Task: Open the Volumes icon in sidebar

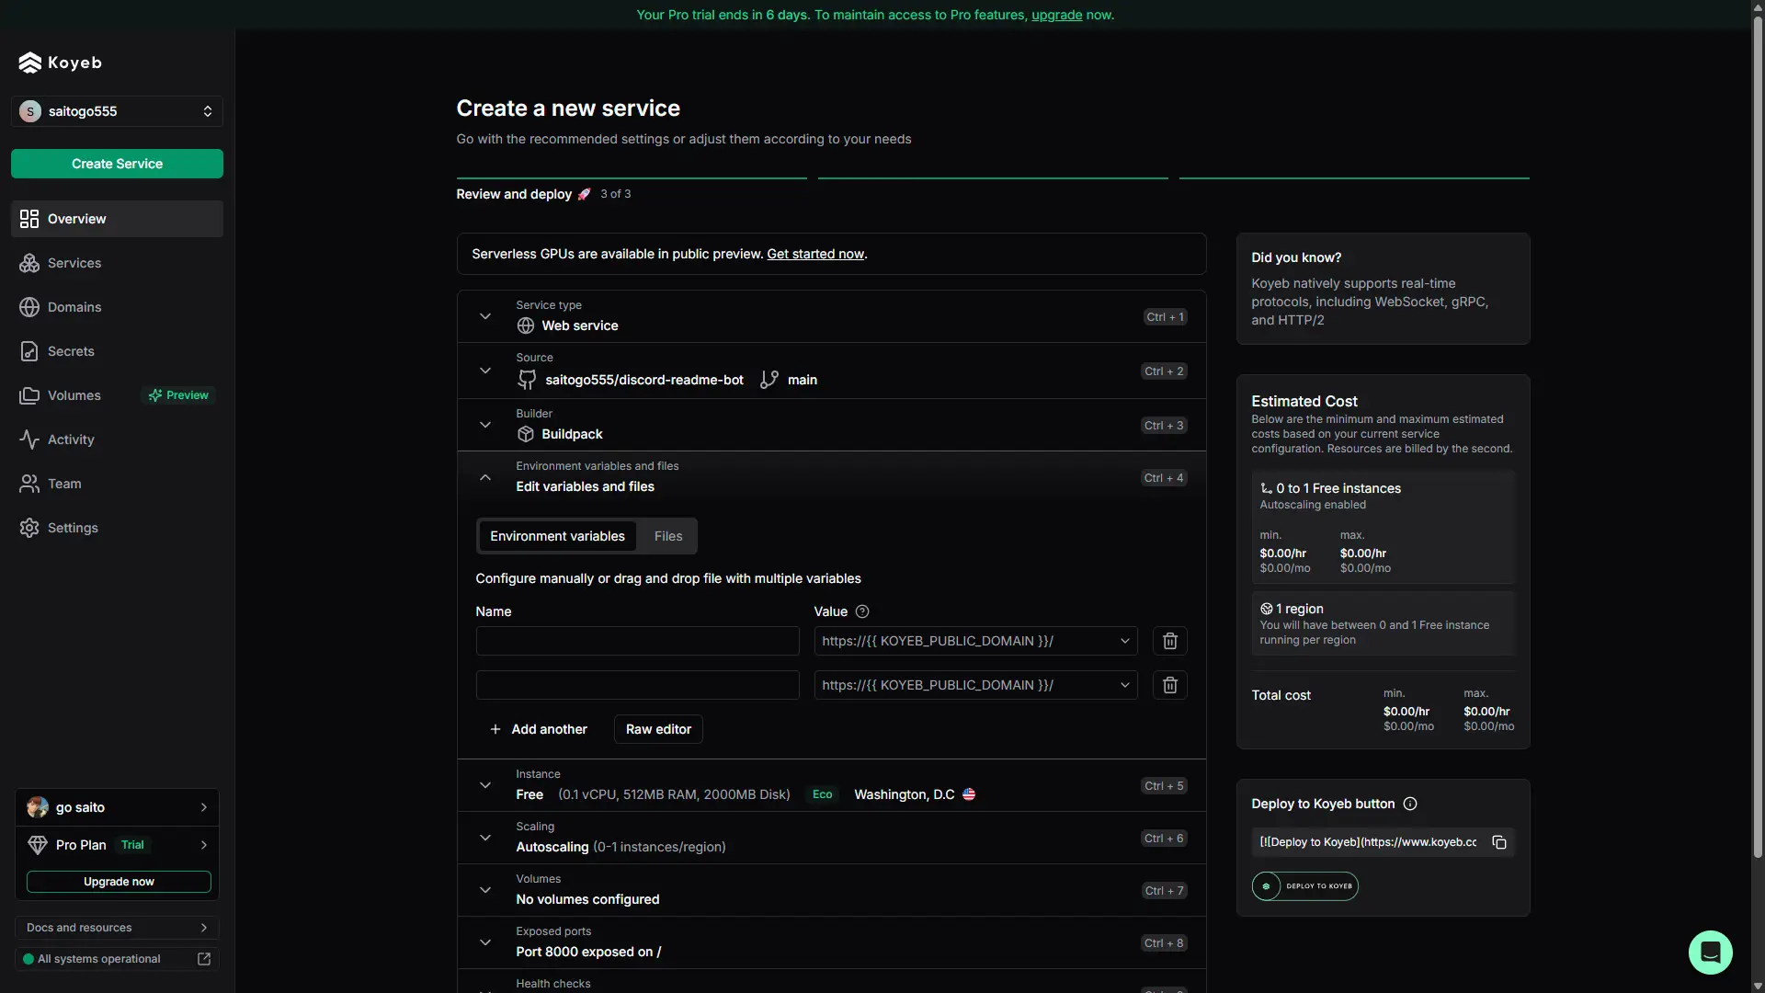Action: point(29,395)
